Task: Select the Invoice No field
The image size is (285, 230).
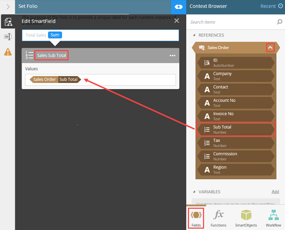Action: pos(236,116)
